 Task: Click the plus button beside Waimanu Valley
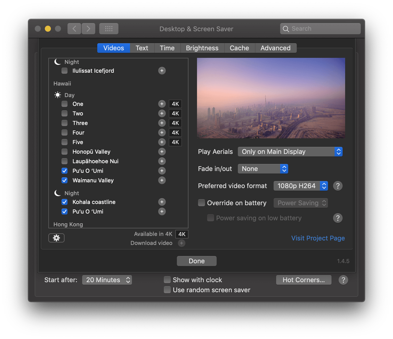[162, 180]
